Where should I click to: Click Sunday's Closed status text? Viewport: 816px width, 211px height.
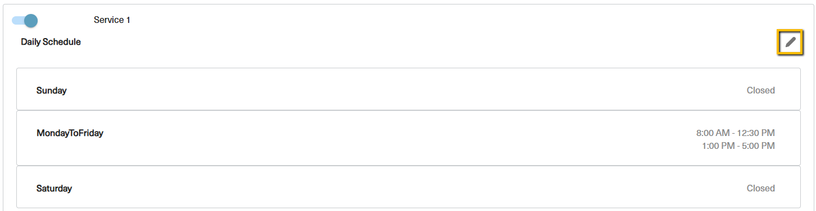(x=760, y=90)
